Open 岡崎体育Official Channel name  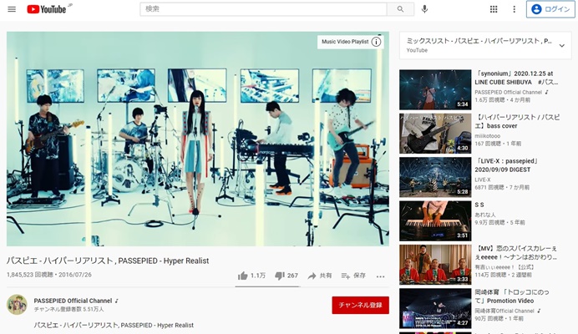[x=504, y=311]
